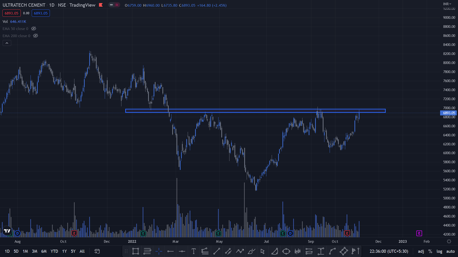
Task: Select the Horizontal Line tool
Action: pos(182,251)
